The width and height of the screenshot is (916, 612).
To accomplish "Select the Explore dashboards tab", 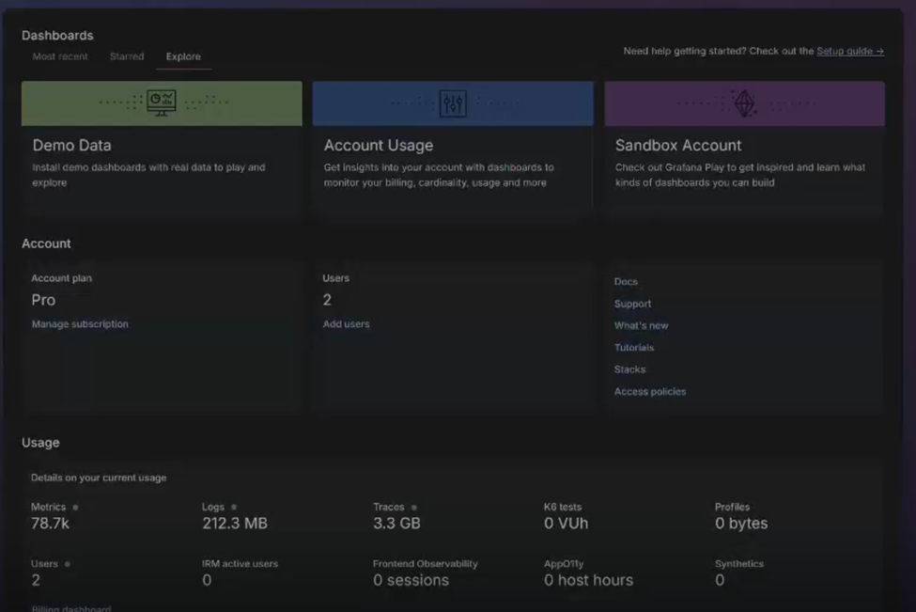I will click(183, 56).
